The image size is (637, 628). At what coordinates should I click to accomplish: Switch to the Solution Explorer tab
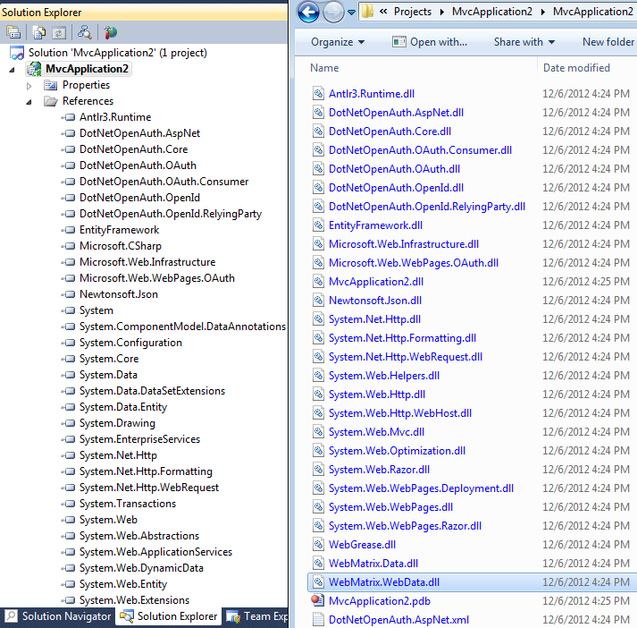point(169,616)
